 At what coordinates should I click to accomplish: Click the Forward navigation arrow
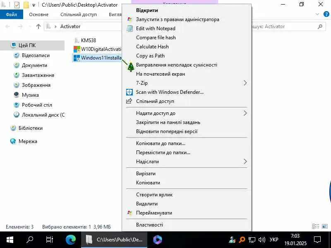pyautogui.click(x=20, y=26)
